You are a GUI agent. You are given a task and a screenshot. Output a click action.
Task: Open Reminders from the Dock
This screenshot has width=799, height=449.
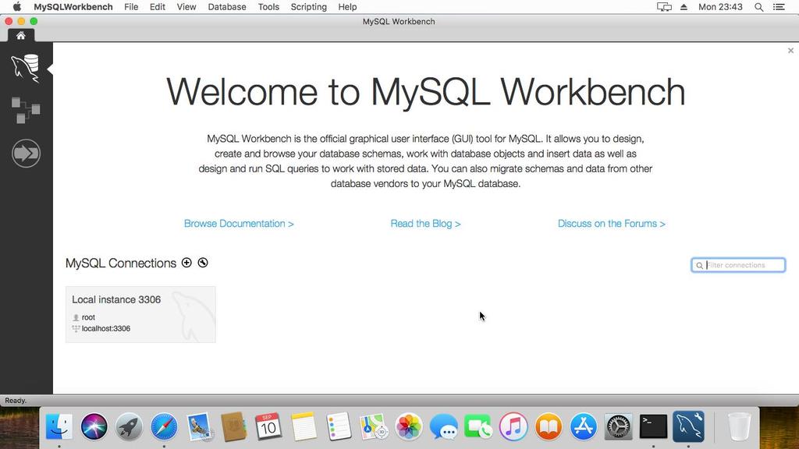coord(339,426)
